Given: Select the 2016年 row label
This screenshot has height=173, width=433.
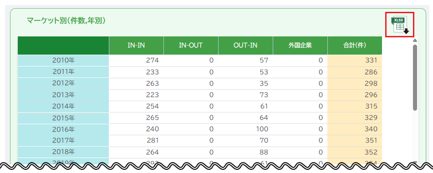Looking at the screenshot, I should (63, 129).
